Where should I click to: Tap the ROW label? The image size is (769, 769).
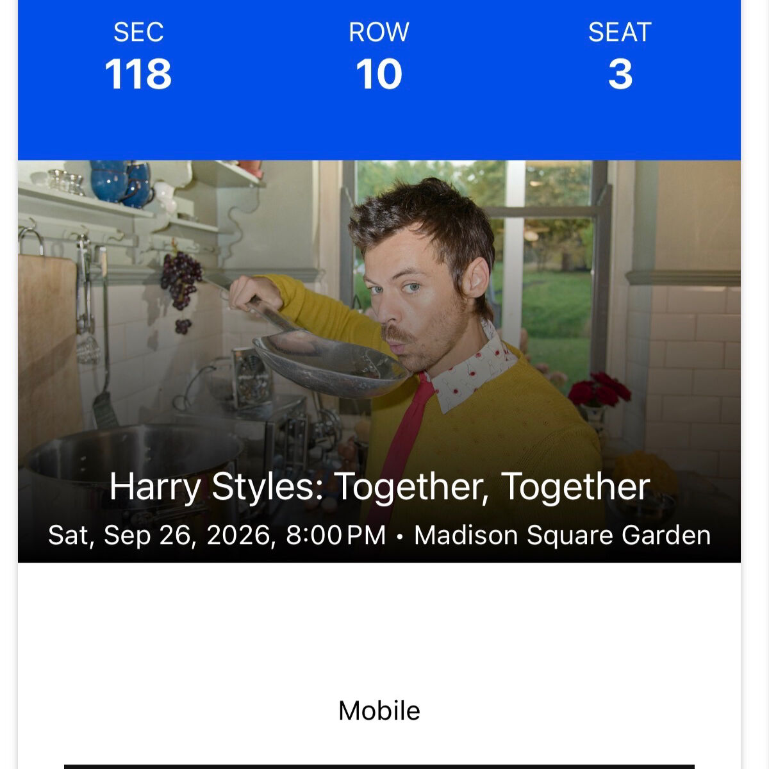pos(379,33)
